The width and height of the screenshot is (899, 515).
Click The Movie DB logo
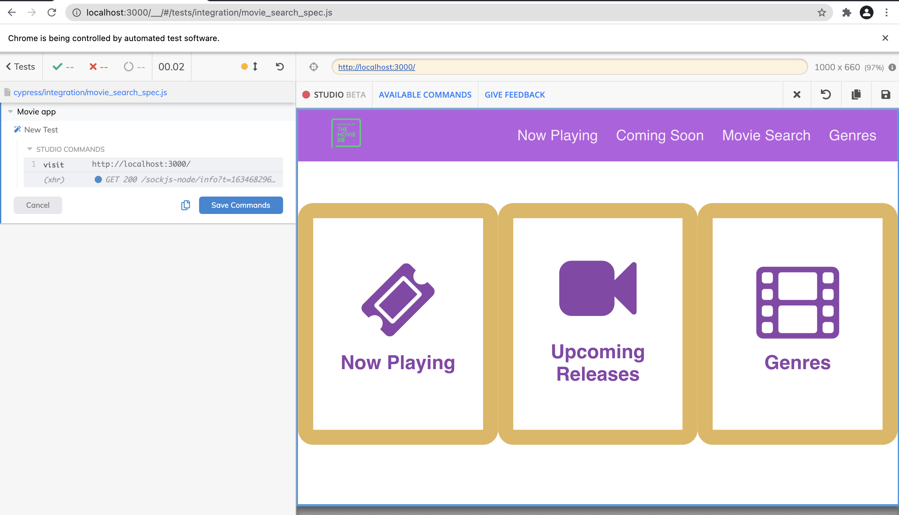click(346, 134)
